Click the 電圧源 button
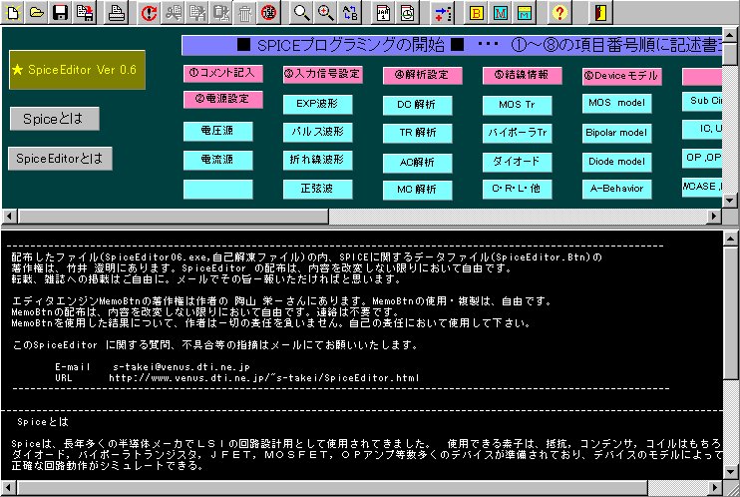The image size is (740, 497). pyautogui.click(x=217, y=131)
